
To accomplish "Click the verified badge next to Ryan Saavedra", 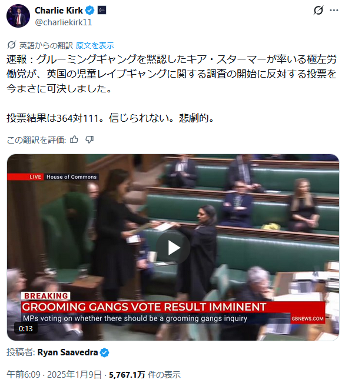I will point(104,353).
